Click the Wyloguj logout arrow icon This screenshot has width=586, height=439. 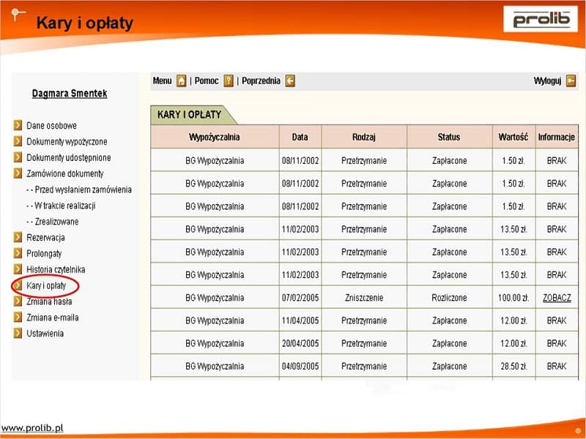pyautogui.click(x=571, y=81)
